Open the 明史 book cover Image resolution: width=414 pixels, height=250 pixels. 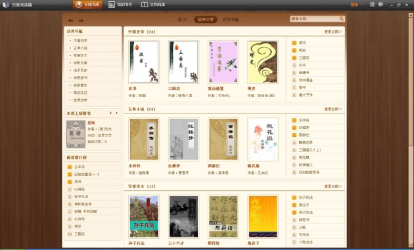[x=263, y=62]
